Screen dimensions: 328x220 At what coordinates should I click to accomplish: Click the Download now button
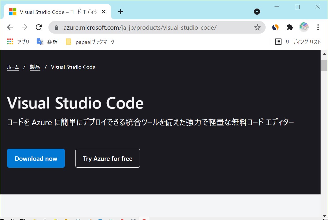click(x=36, y=158)
